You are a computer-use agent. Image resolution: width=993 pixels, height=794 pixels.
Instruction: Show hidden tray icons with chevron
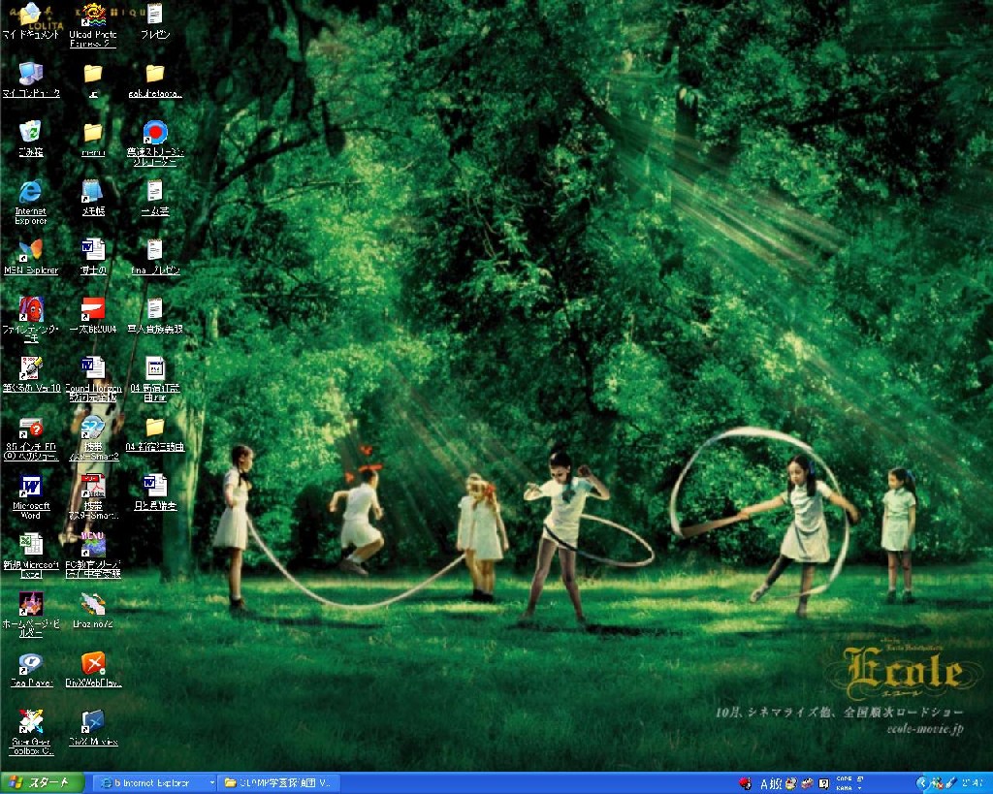921,783
